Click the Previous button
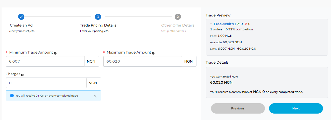The image size is (331, 120). click(x=238, y=108)
